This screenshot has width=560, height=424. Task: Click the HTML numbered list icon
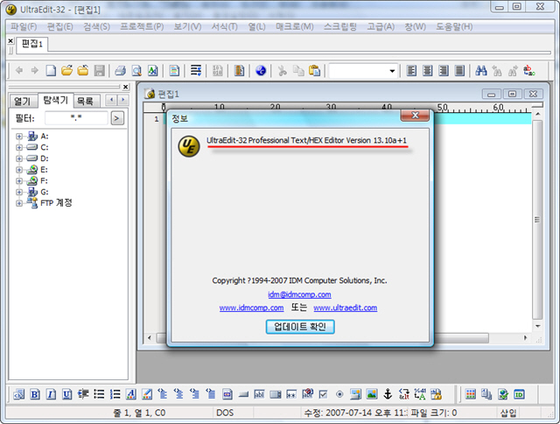pyautogui.click(x=115, y=394)
